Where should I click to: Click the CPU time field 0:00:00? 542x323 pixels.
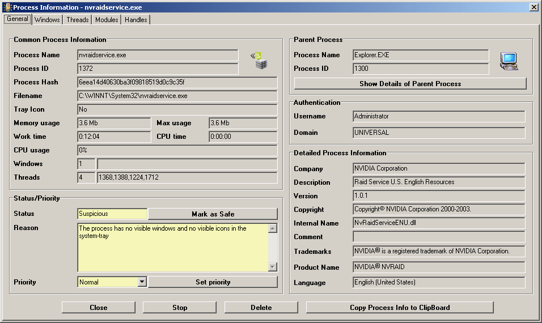click(243, 137)
